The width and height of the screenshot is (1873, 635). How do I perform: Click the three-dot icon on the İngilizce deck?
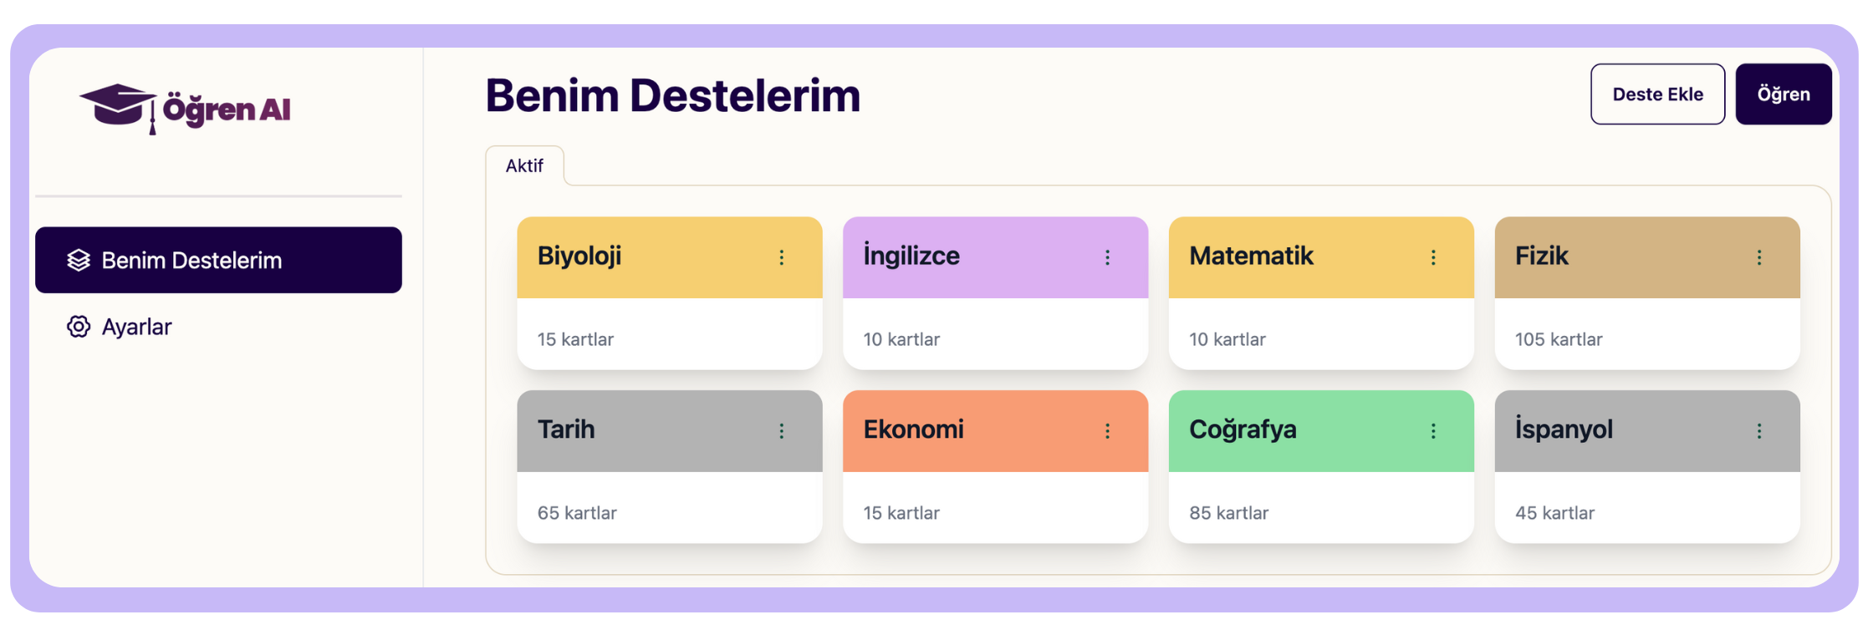pos(1107,257)
